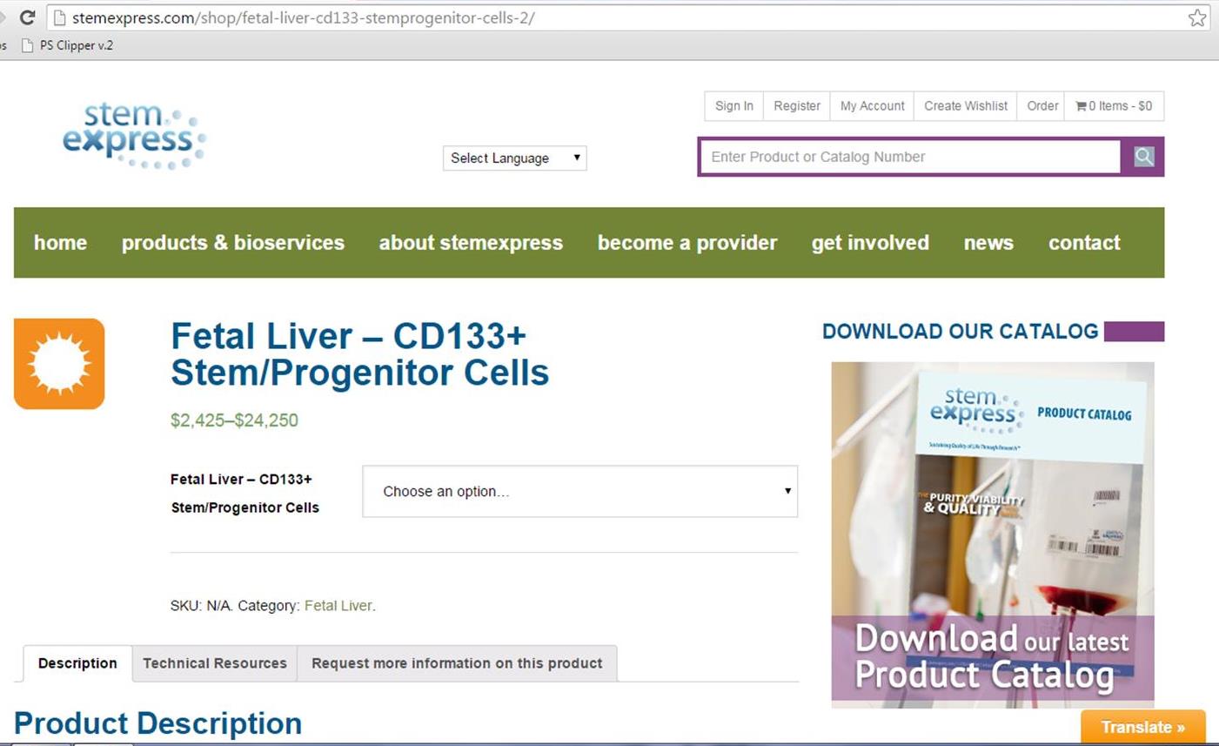Click the Fetal Liver – CD133+ product title
The width and height of the screenshot is (1219, 746).
[360, 354]
